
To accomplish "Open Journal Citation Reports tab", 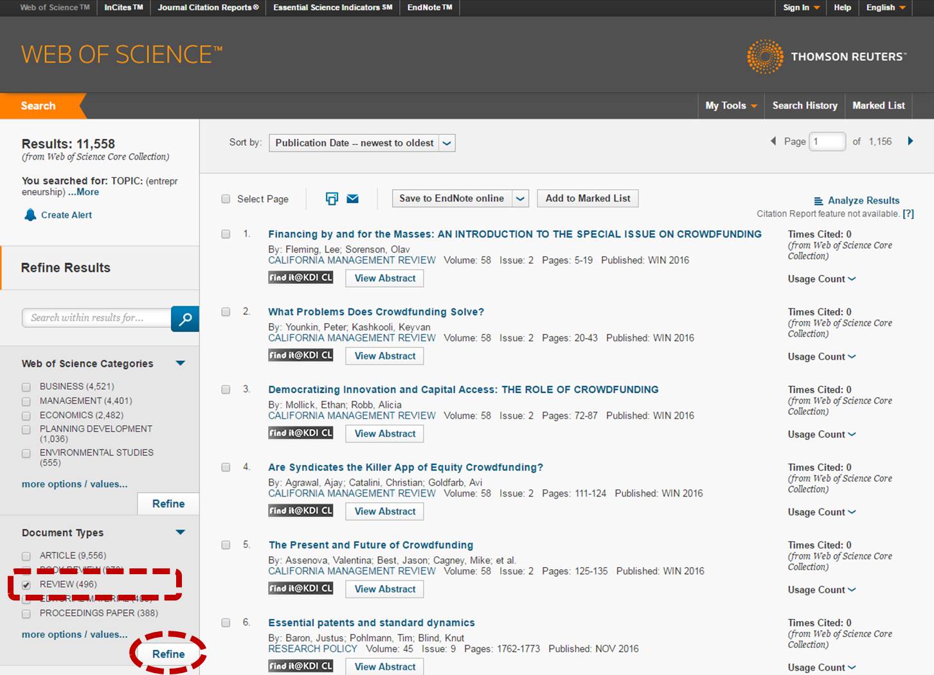I will 208,8.
